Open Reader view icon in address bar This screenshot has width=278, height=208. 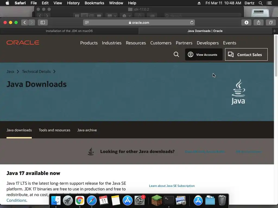(87, 22)
